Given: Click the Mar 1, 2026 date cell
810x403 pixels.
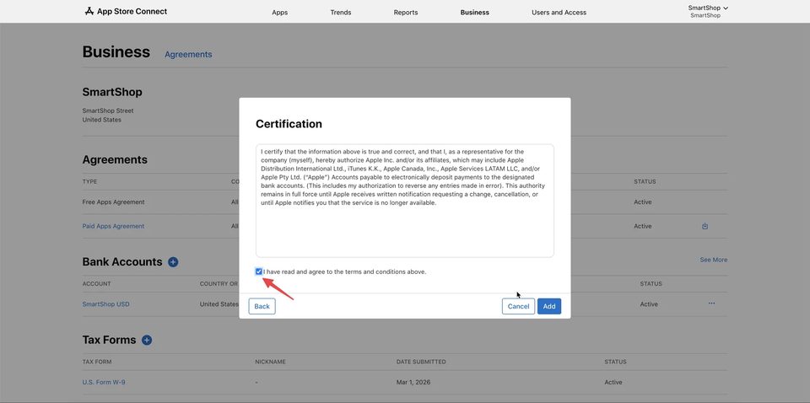Looking at the screenshot, I should tap(413, 383).
